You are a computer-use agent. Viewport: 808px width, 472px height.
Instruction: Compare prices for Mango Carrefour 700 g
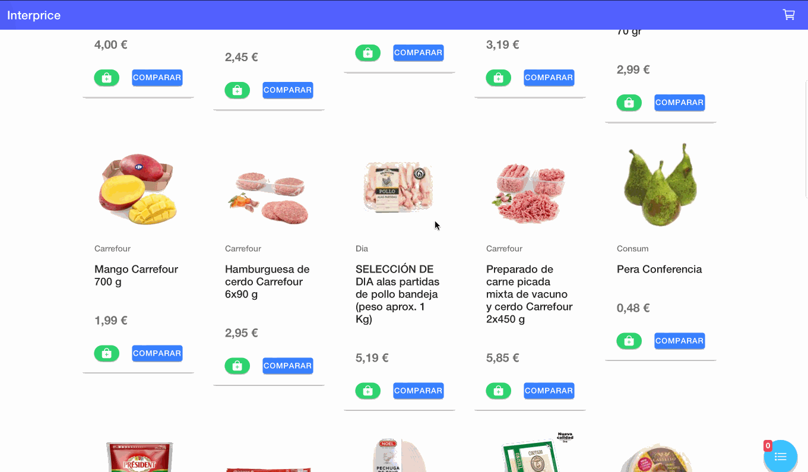tap(157, 353)
